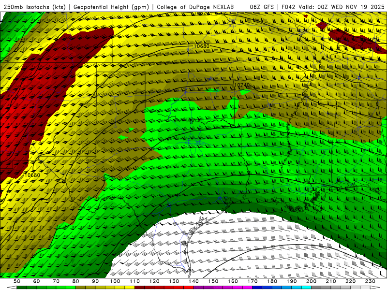Click the 100 value on the color scale
387x290 pixels.
pyautogui.click(x=115, y=281)
